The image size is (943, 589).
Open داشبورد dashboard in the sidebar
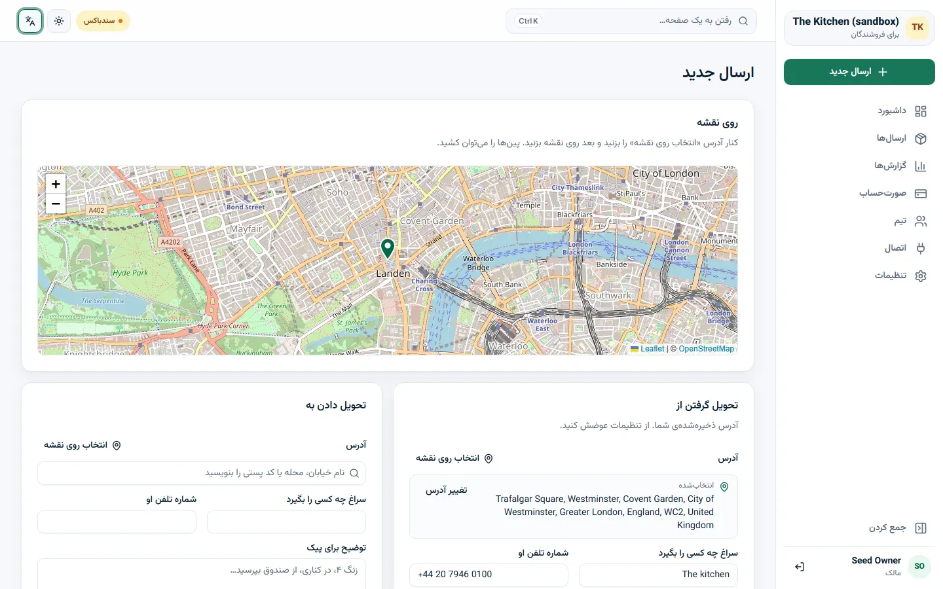coord(859,111)
